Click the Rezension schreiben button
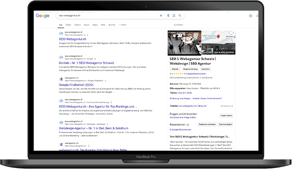 tap(207, 124)
